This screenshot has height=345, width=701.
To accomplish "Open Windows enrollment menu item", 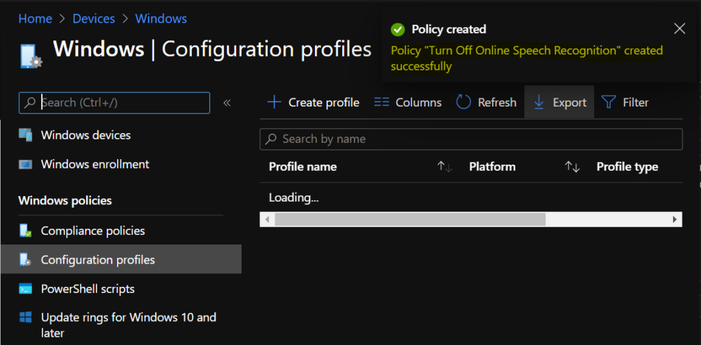I will [94, 164].
